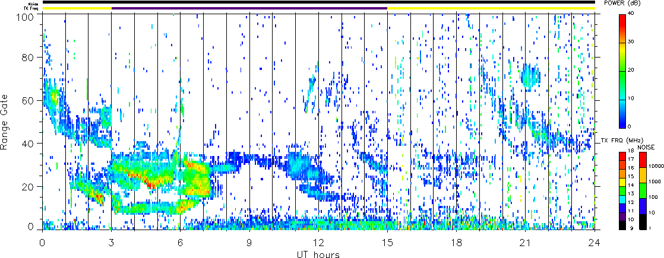Viewport: 664px width, 258px height.
Task: Click the purple TX Freq bar above the plot
Action: (249, 8)
